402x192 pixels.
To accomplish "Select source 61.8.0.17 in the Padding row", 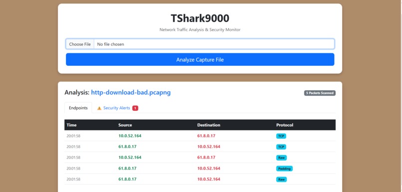I will 127,169.
